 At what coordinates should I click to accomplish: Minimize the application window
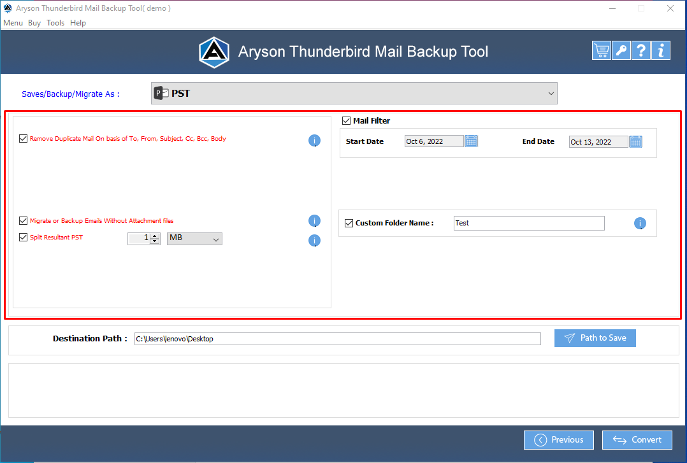click(612, 8)
